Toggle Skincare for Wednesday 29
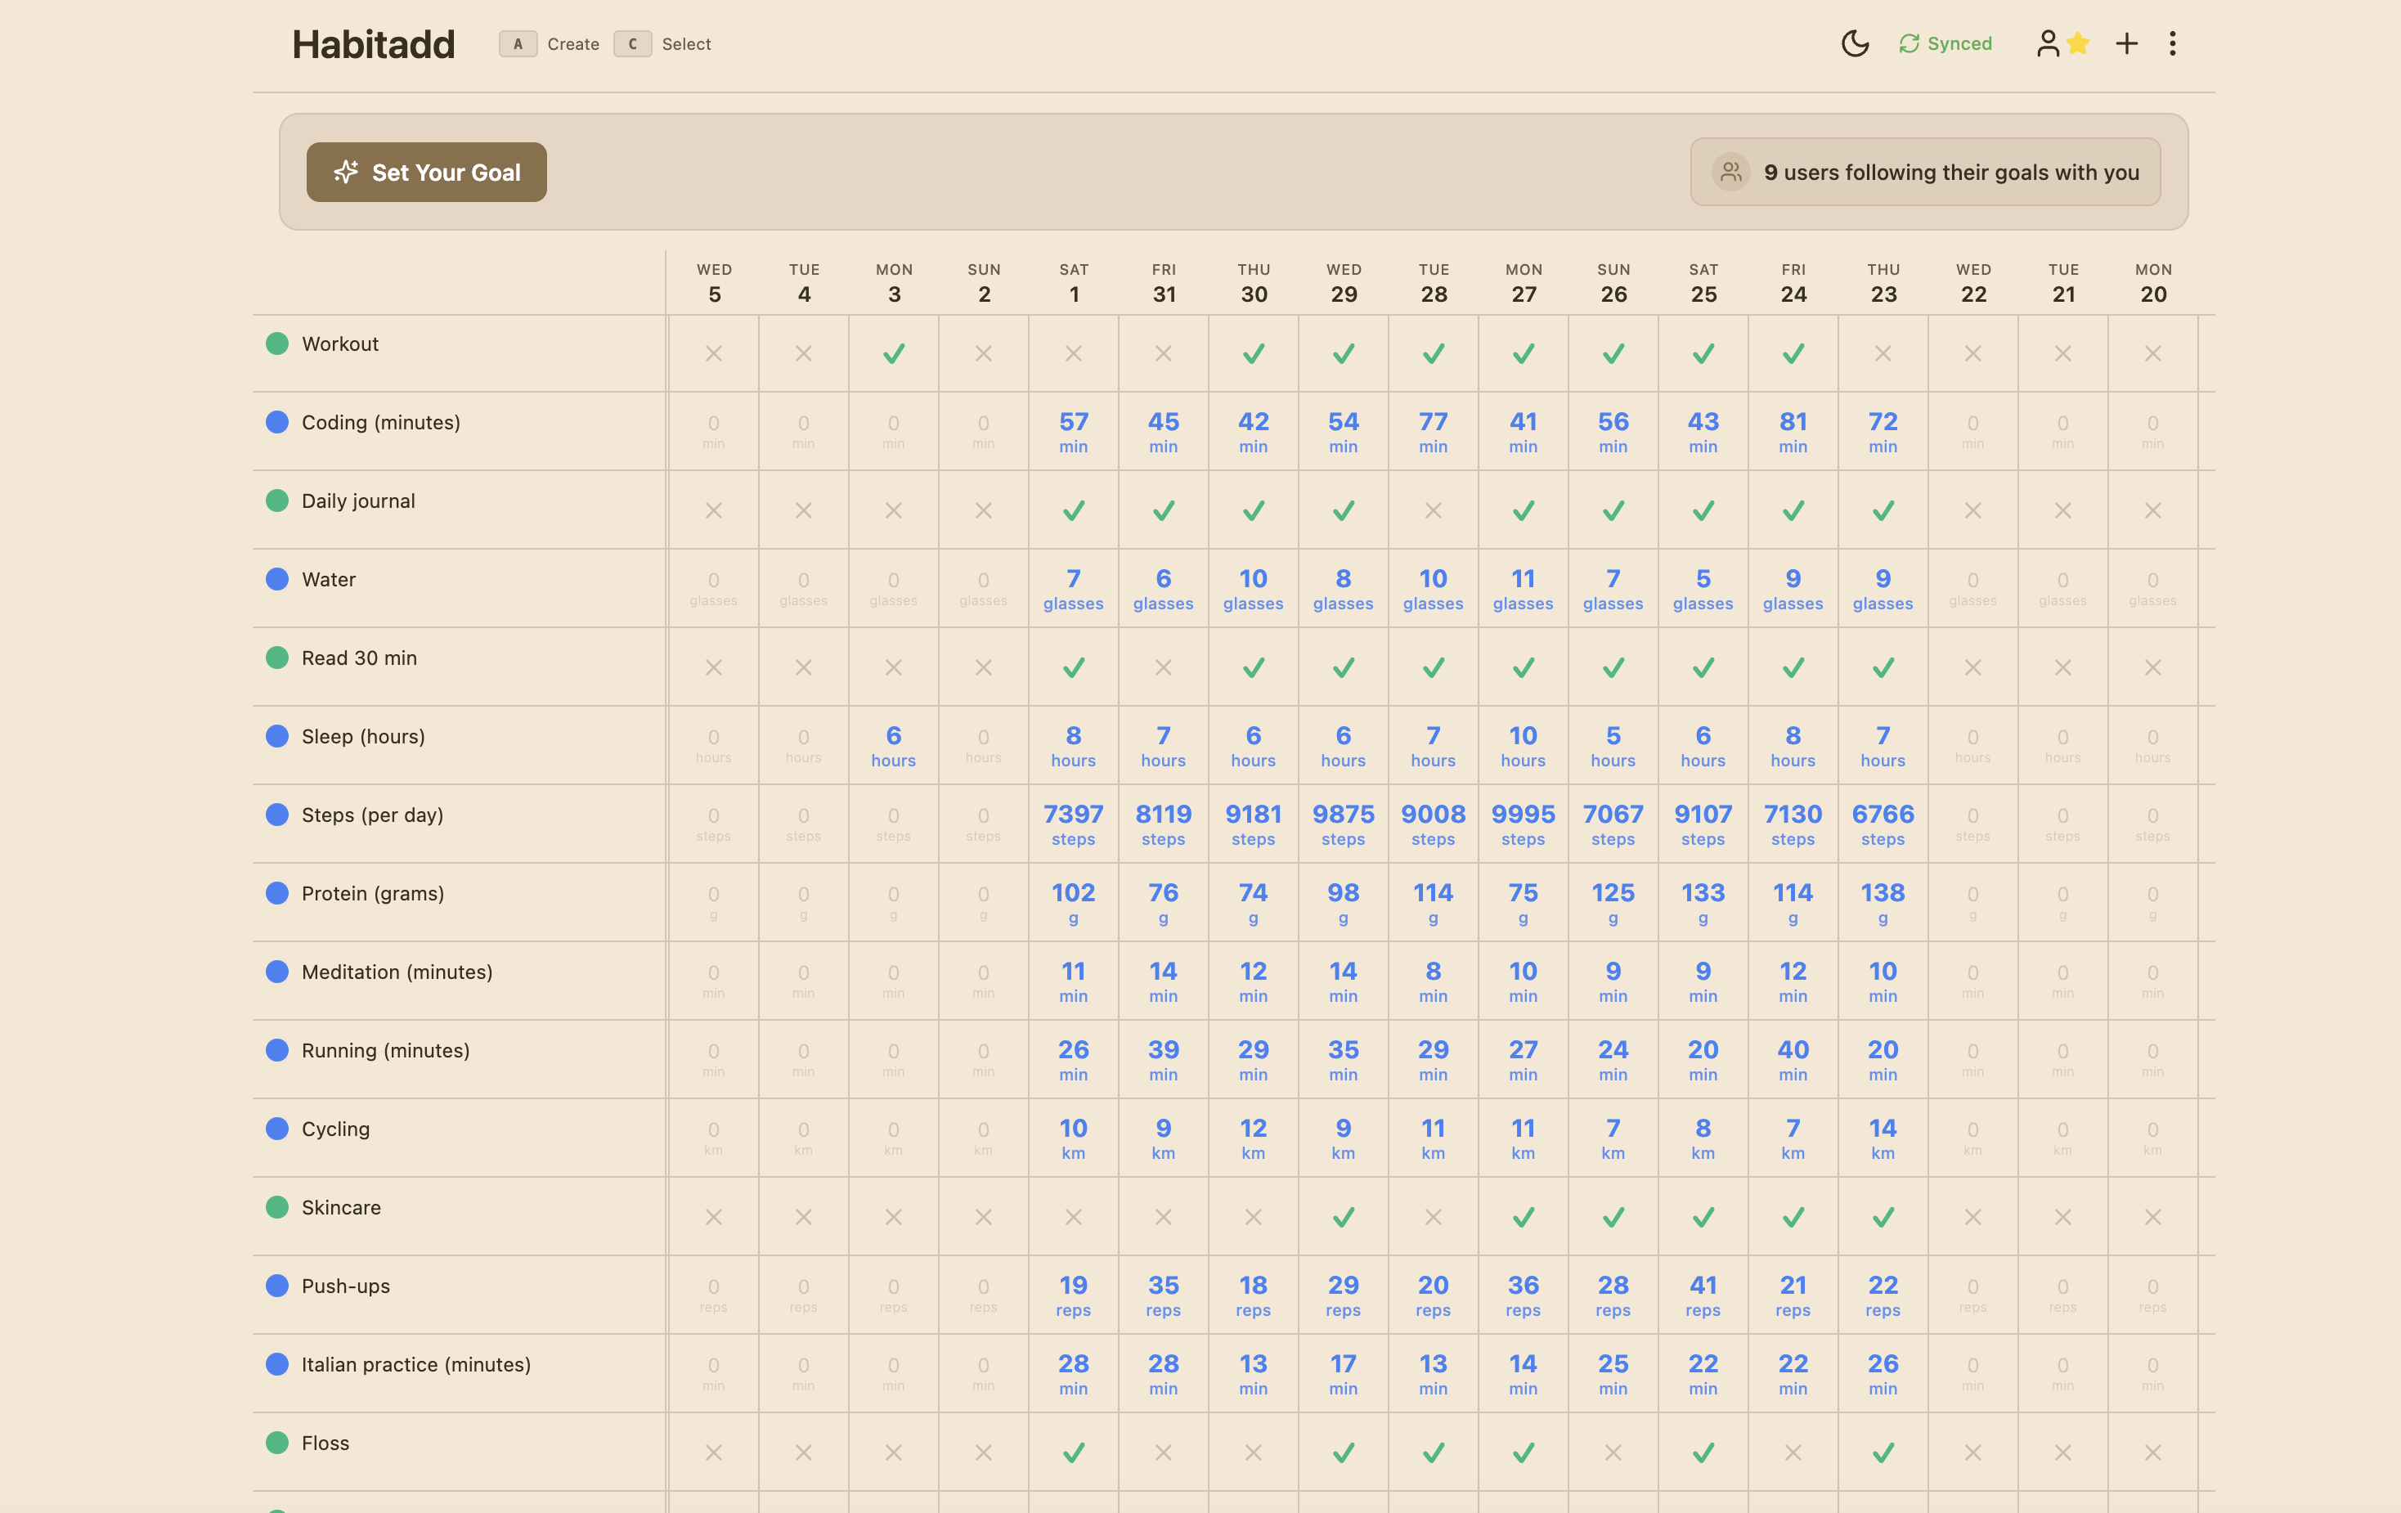The height and width of the screenshot is (1513, 2401). 1343,1217
